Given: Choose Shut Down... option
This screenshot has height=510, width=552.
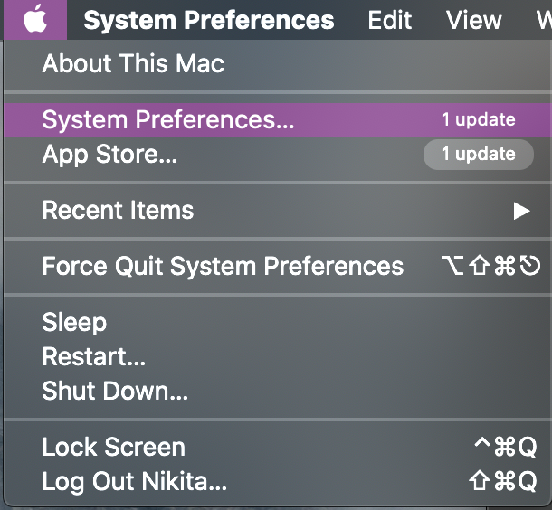Looking at the screenshot, I should pos(115,391).
